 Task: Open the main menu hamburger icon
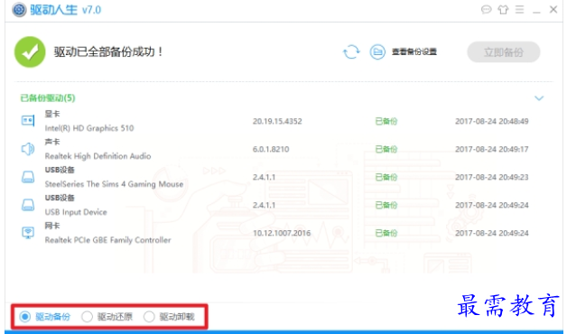coord(520,9)
